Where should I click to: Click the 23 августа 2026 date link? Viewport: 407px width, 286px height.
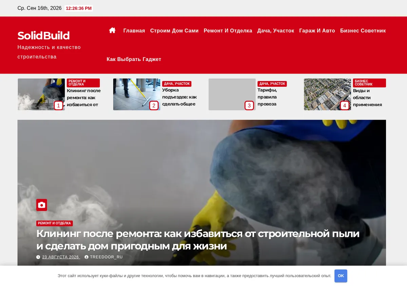click(x=61, y=257)
